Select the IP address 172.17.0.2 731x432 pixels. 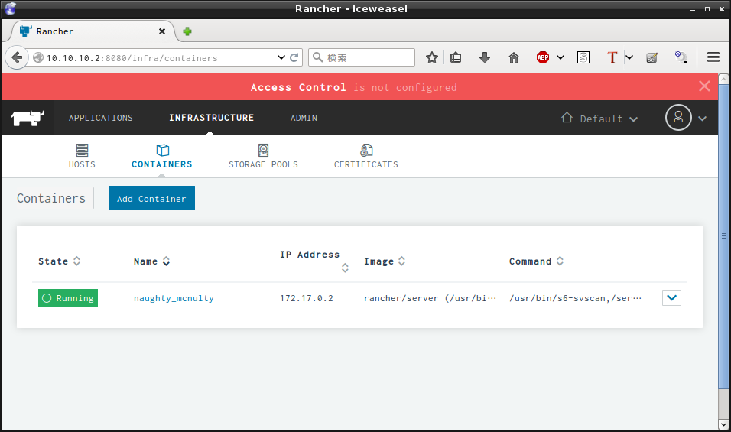coord(307,298)
